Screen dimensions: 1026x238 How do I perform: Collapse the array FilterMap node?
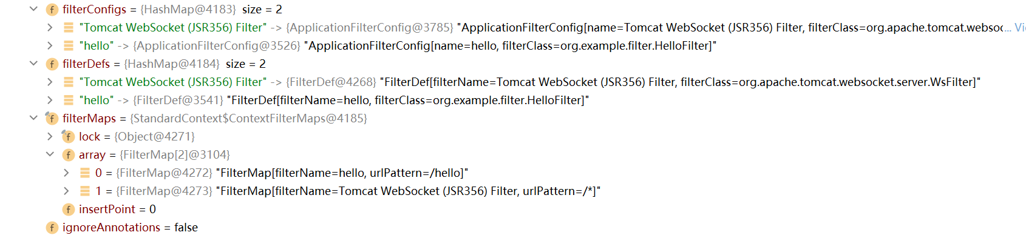pos(50,154)
